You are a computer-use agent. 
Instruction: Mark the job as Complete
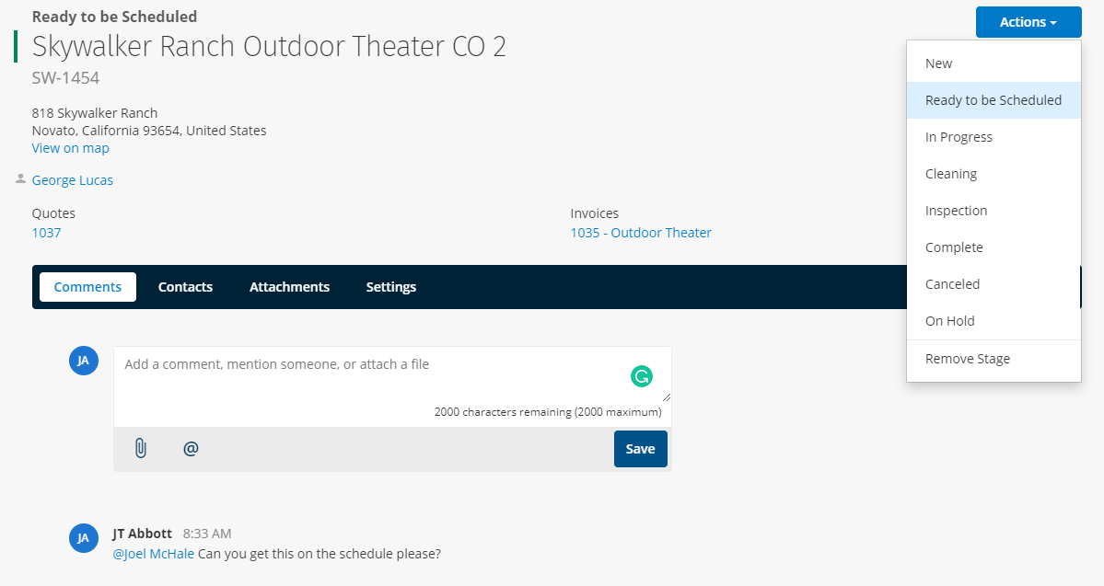[x=994, y=247]
